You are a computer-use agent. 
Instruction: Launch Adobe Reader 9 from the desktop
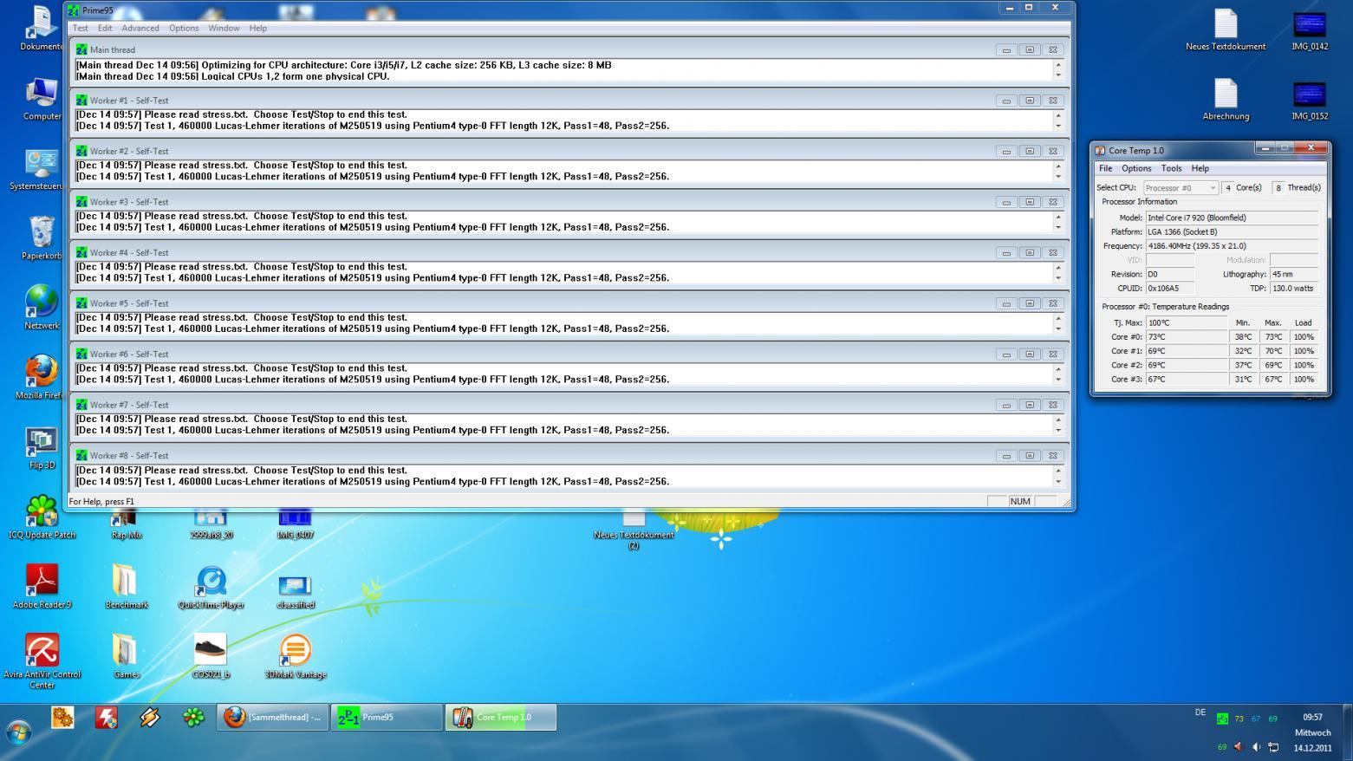42,585
